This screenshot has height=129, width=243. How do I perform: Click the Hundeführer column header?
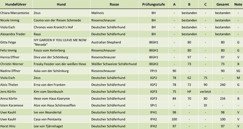coord(16,5)
